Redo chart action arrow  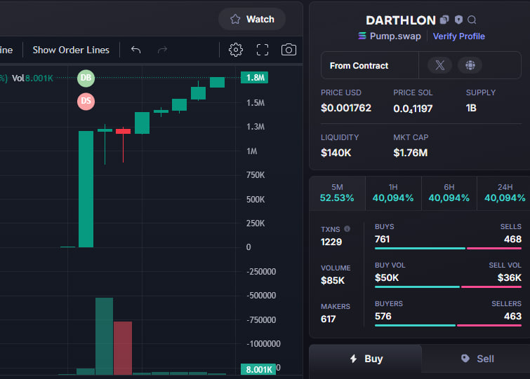click(x=163, y=50)
